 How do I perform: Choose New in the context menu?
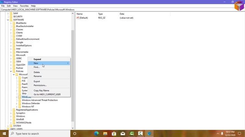pyautogui.click(x=49, y=63)
